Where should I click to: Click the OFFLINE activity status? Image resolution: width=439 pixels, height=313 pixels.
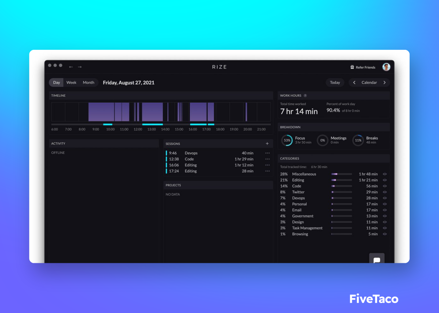(58, 153)
